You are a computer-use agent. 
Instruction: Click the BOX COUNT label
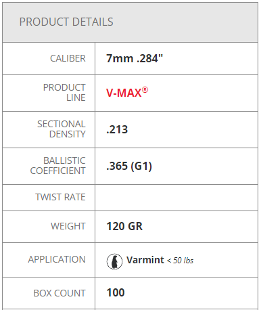pyautogui.click(x=60, y=293)
